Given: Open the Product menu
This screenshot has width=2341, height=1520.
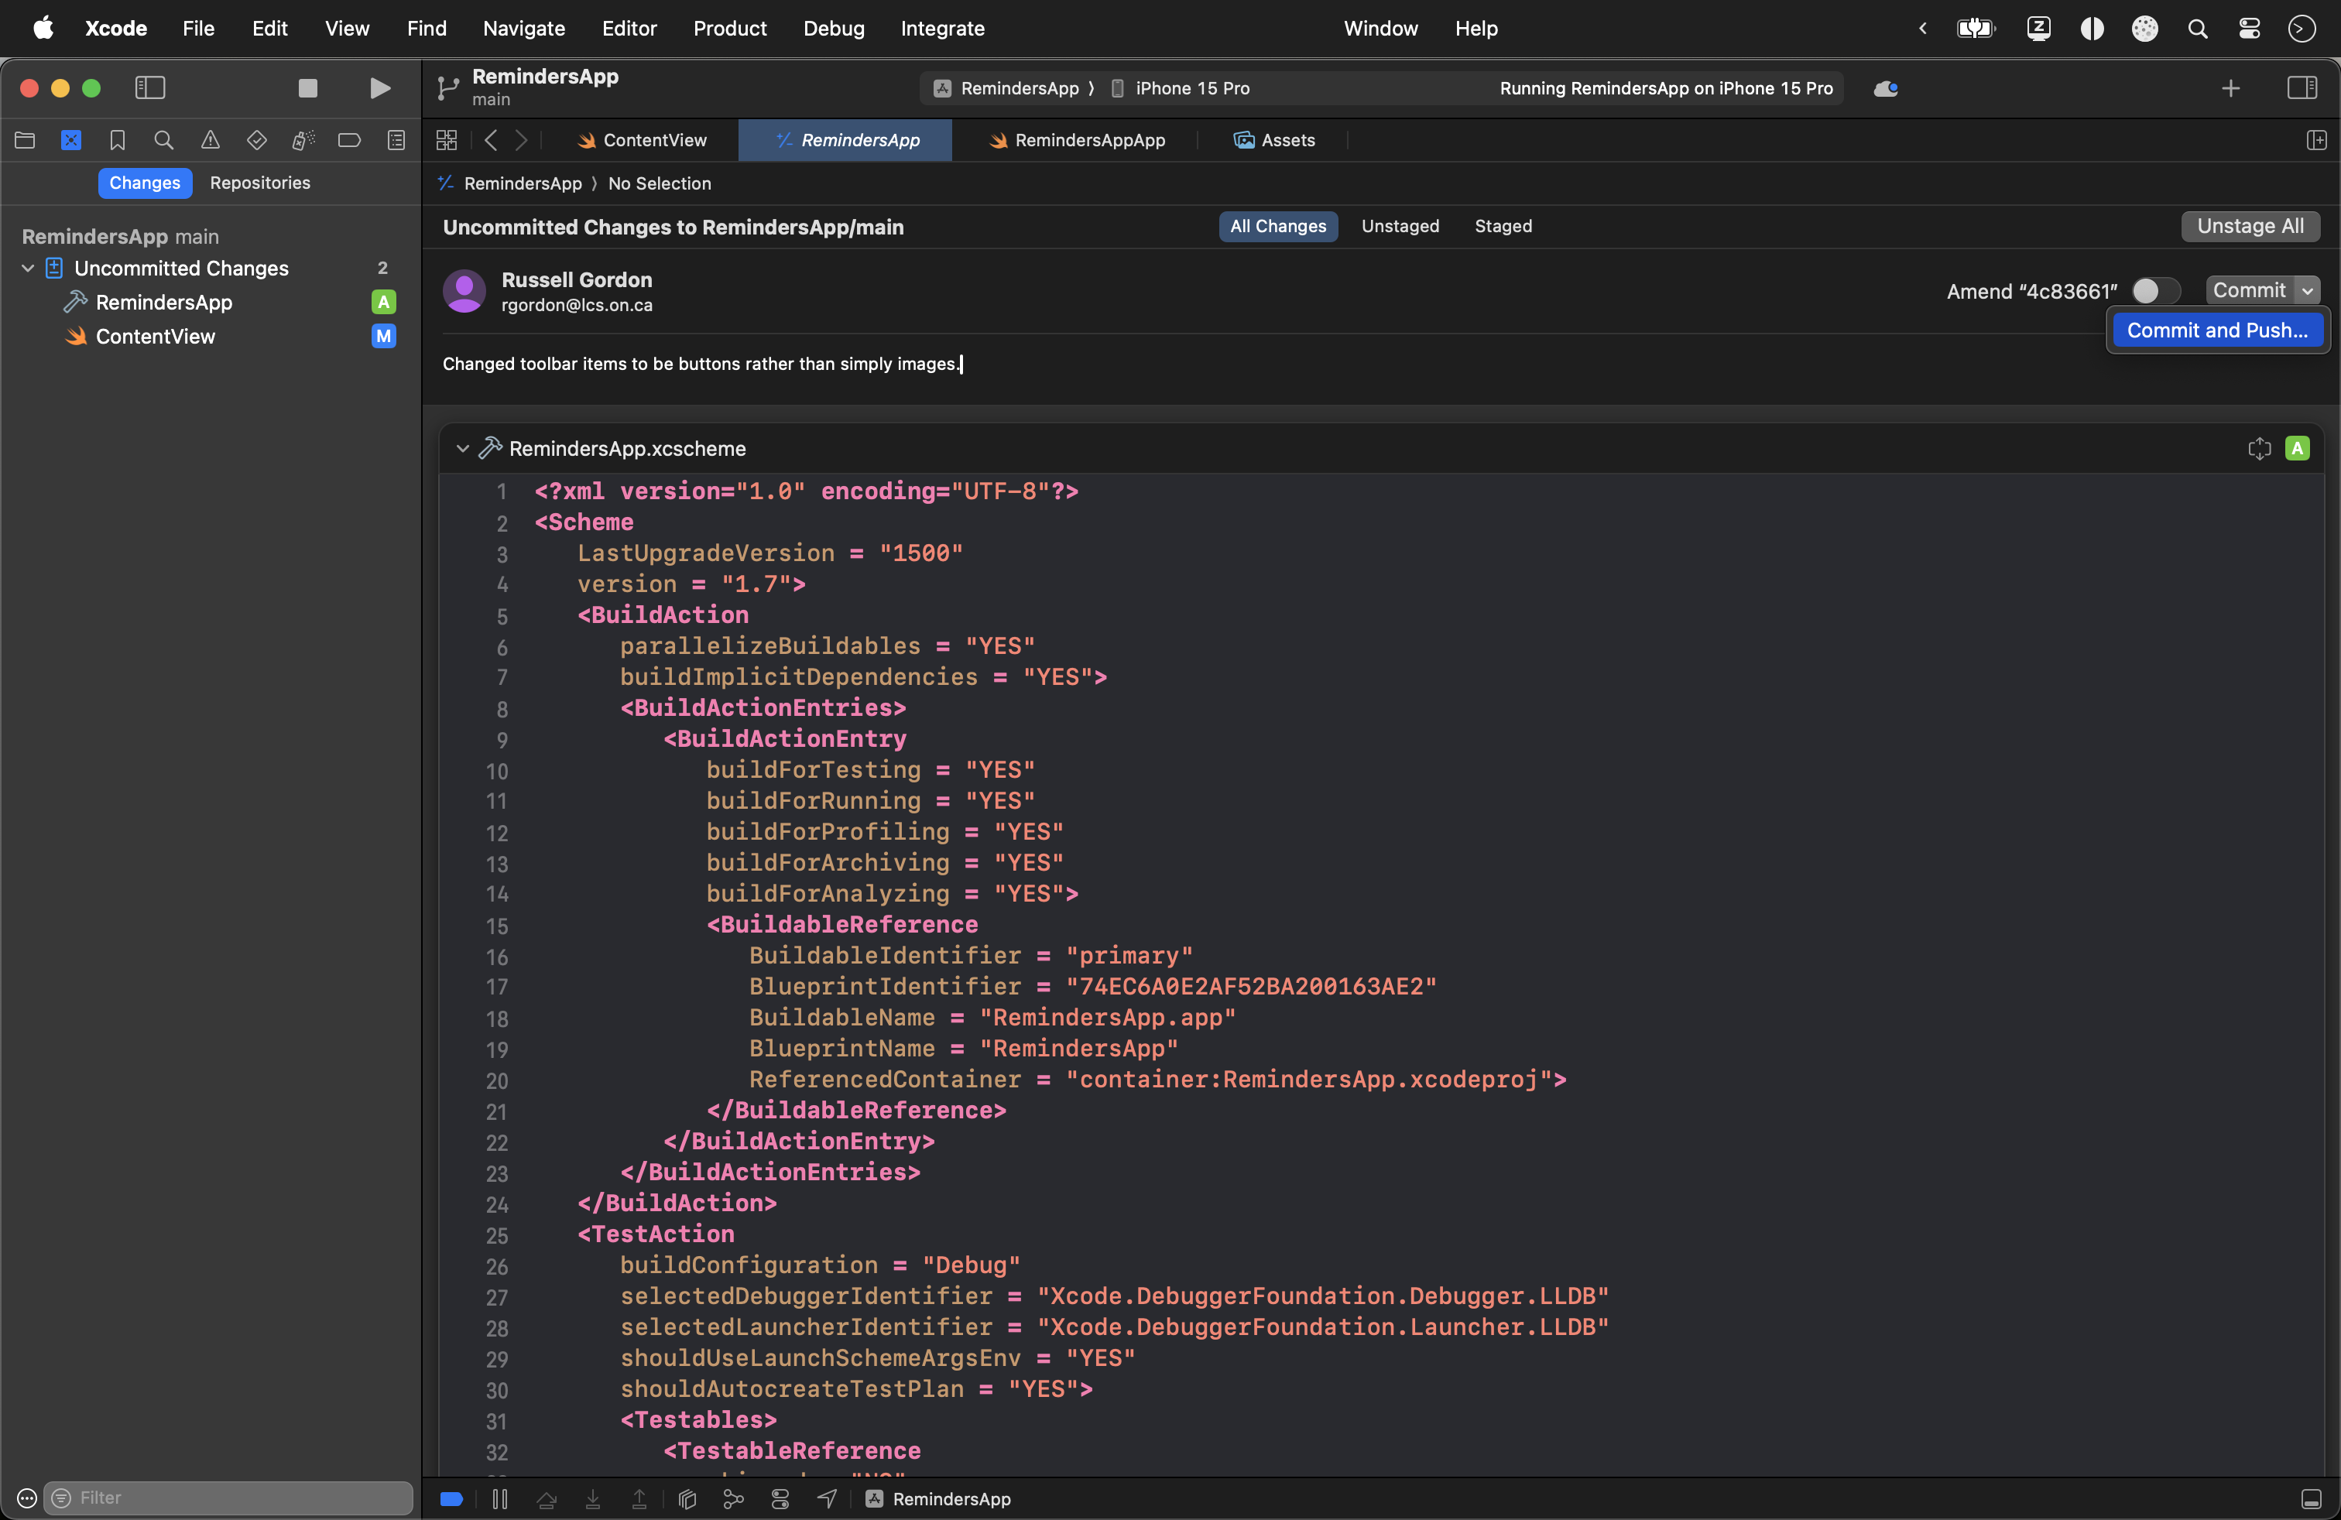Looking at the screenshot, I should click(729, 29).
